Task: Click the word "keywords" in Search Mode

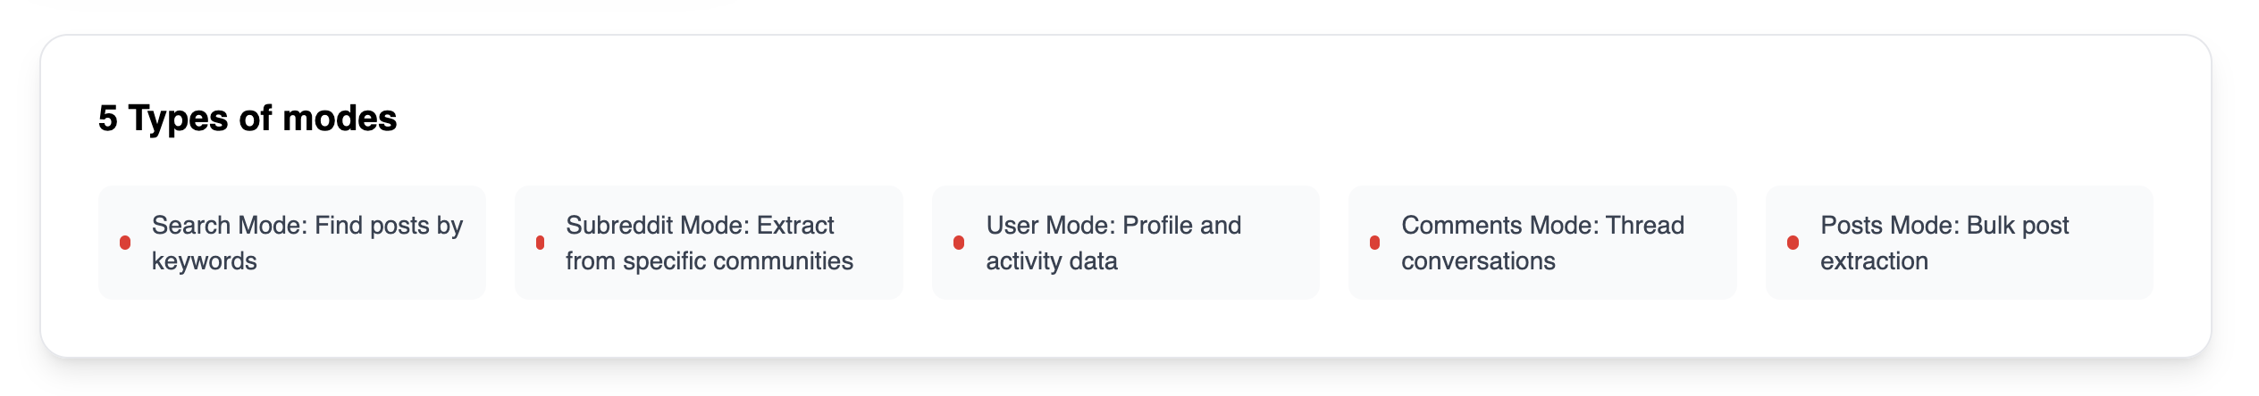Action: pyautogui.click(x=205, y=261)
